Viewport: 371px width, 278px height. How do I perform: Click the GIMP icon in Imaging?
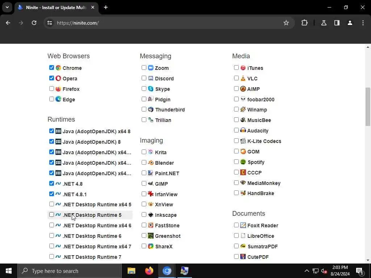tap(151, 184)
